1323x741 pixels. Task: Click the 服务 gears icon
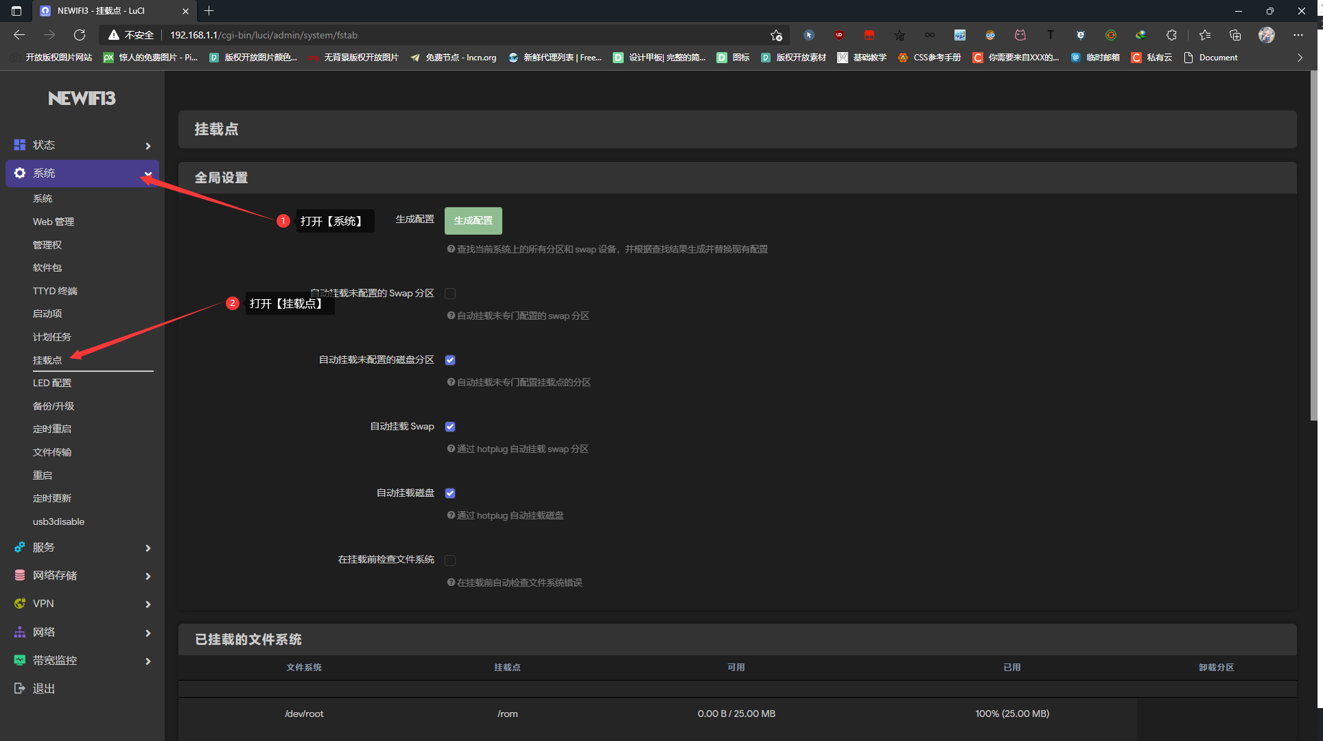tap(19, 547)
